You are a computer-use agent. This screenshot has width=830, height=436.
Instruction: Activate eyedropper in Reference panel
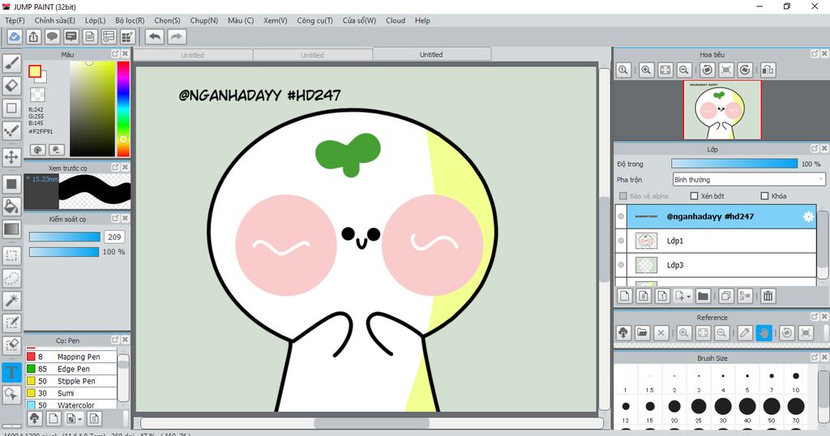pos(745,333)
